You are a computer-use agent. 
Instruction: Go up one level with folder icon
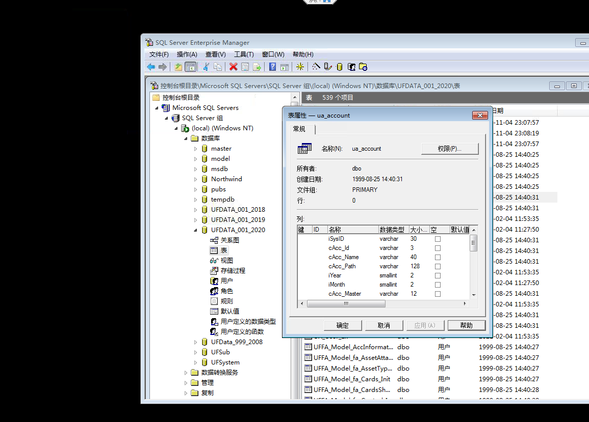[178, 67]
